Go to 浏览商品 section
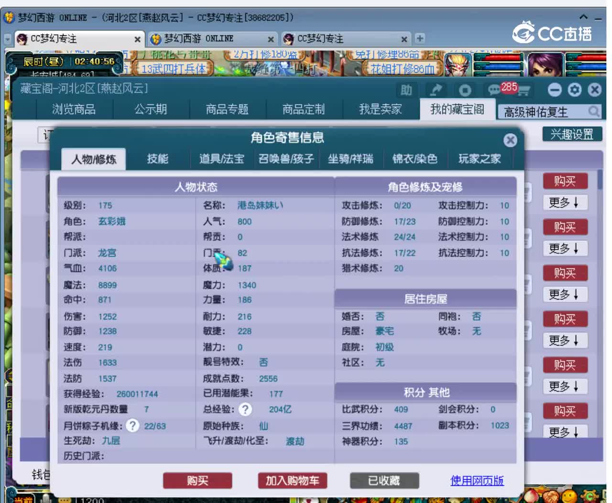The width and height of the screenshot is (612, 503). 74,109
